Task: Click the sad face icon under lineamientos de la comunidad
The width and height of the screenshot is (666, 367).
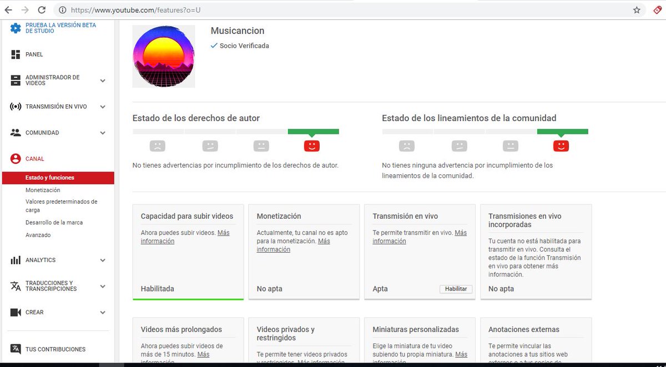Action: click(x=407, y=146)
